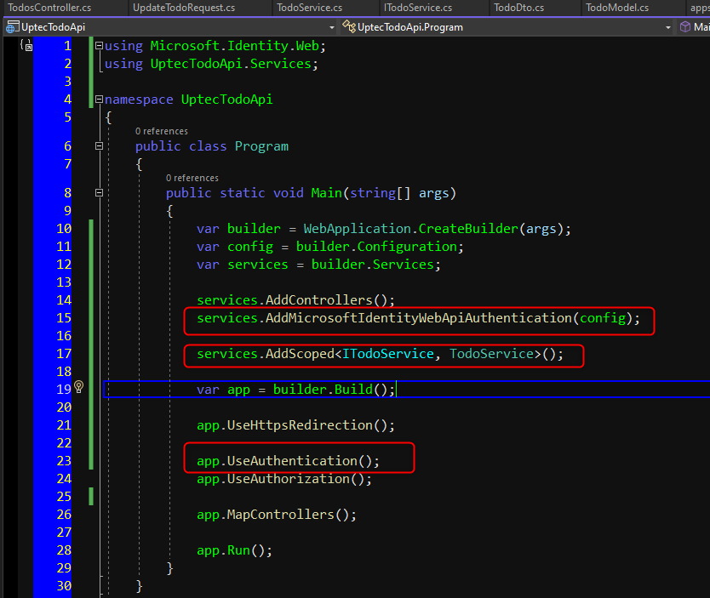Click the class icon beside UptecTodoApi.Program

coord(348,27)
